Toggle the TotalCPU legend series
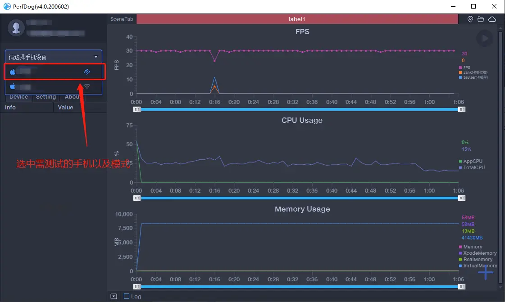Image resolution: width=505 pixels, height=302 pixels. pyautogui.click(x=472, y=167)
